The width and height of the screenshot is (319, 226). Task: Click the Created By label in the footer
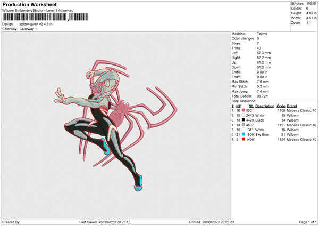click(11, 222)
